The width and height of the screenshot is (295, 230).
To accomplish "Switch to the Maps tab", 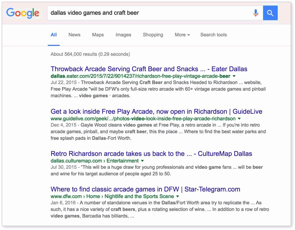I will coord(98,35).
